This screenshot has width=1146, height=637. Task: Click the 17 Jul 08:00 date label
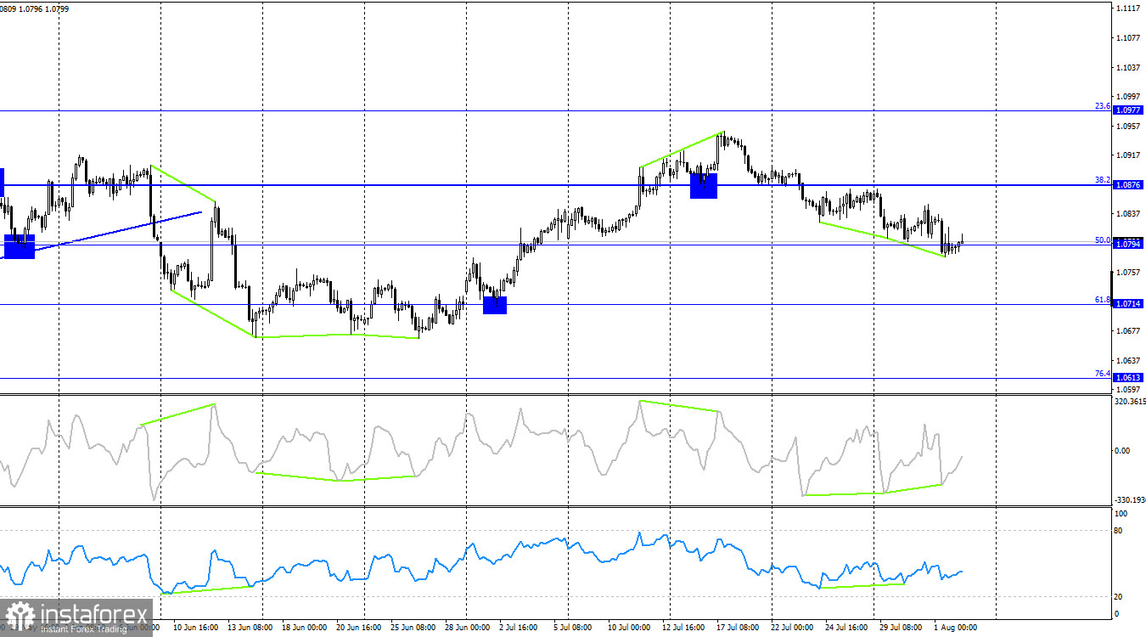pyautogui.click(x=736, y=628)
